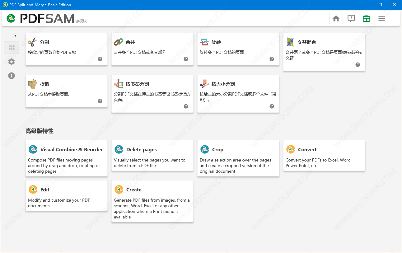Maximize the PDF Split and Merge window
402x253 pixels.
tap(380, 5)
